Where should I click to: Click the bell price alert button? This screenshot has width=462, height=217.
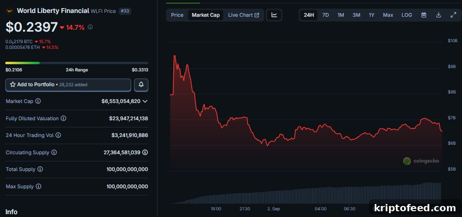tap(141, 85)
